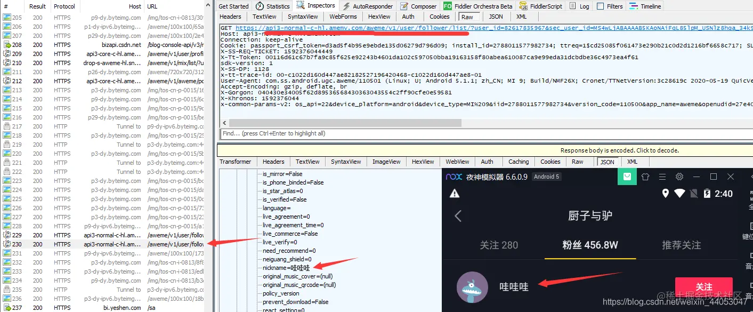Open response inspector Transformer tab
The height and width of the screenshot is (312, 753).
click(x=235, y=162)
